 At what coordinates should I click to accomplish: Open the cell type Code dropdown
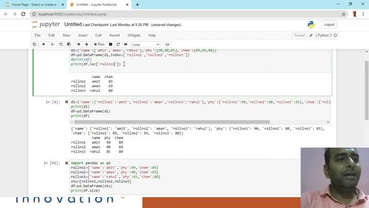tap(146, 44)
